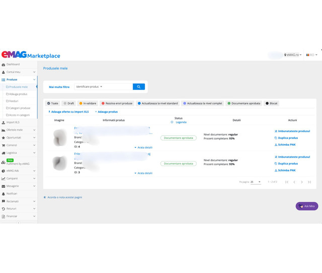Click the Ofertele mele chart icon
322x273 pixels.
[4, 130]
